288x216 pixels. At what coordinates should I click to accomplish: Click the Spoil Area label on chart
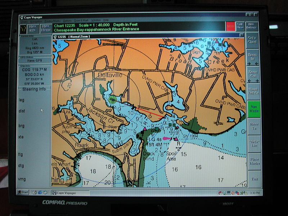[172, 156]
